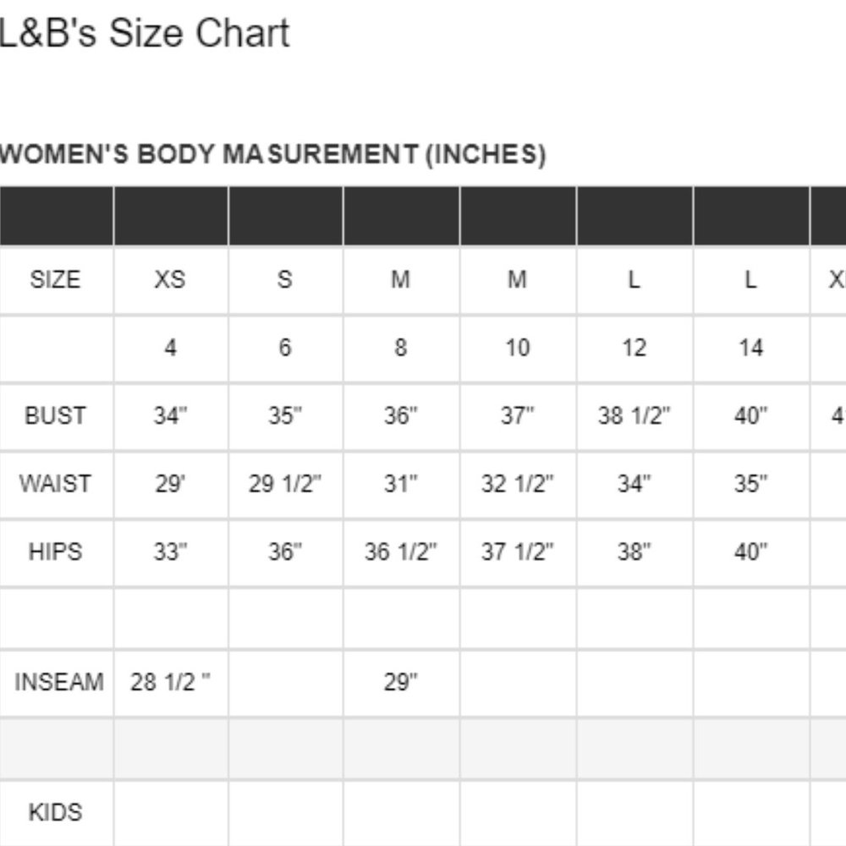Click the INSEAM row label
Image resolution: width=846 pixels, height=846 pixels.
coord(59,682)
